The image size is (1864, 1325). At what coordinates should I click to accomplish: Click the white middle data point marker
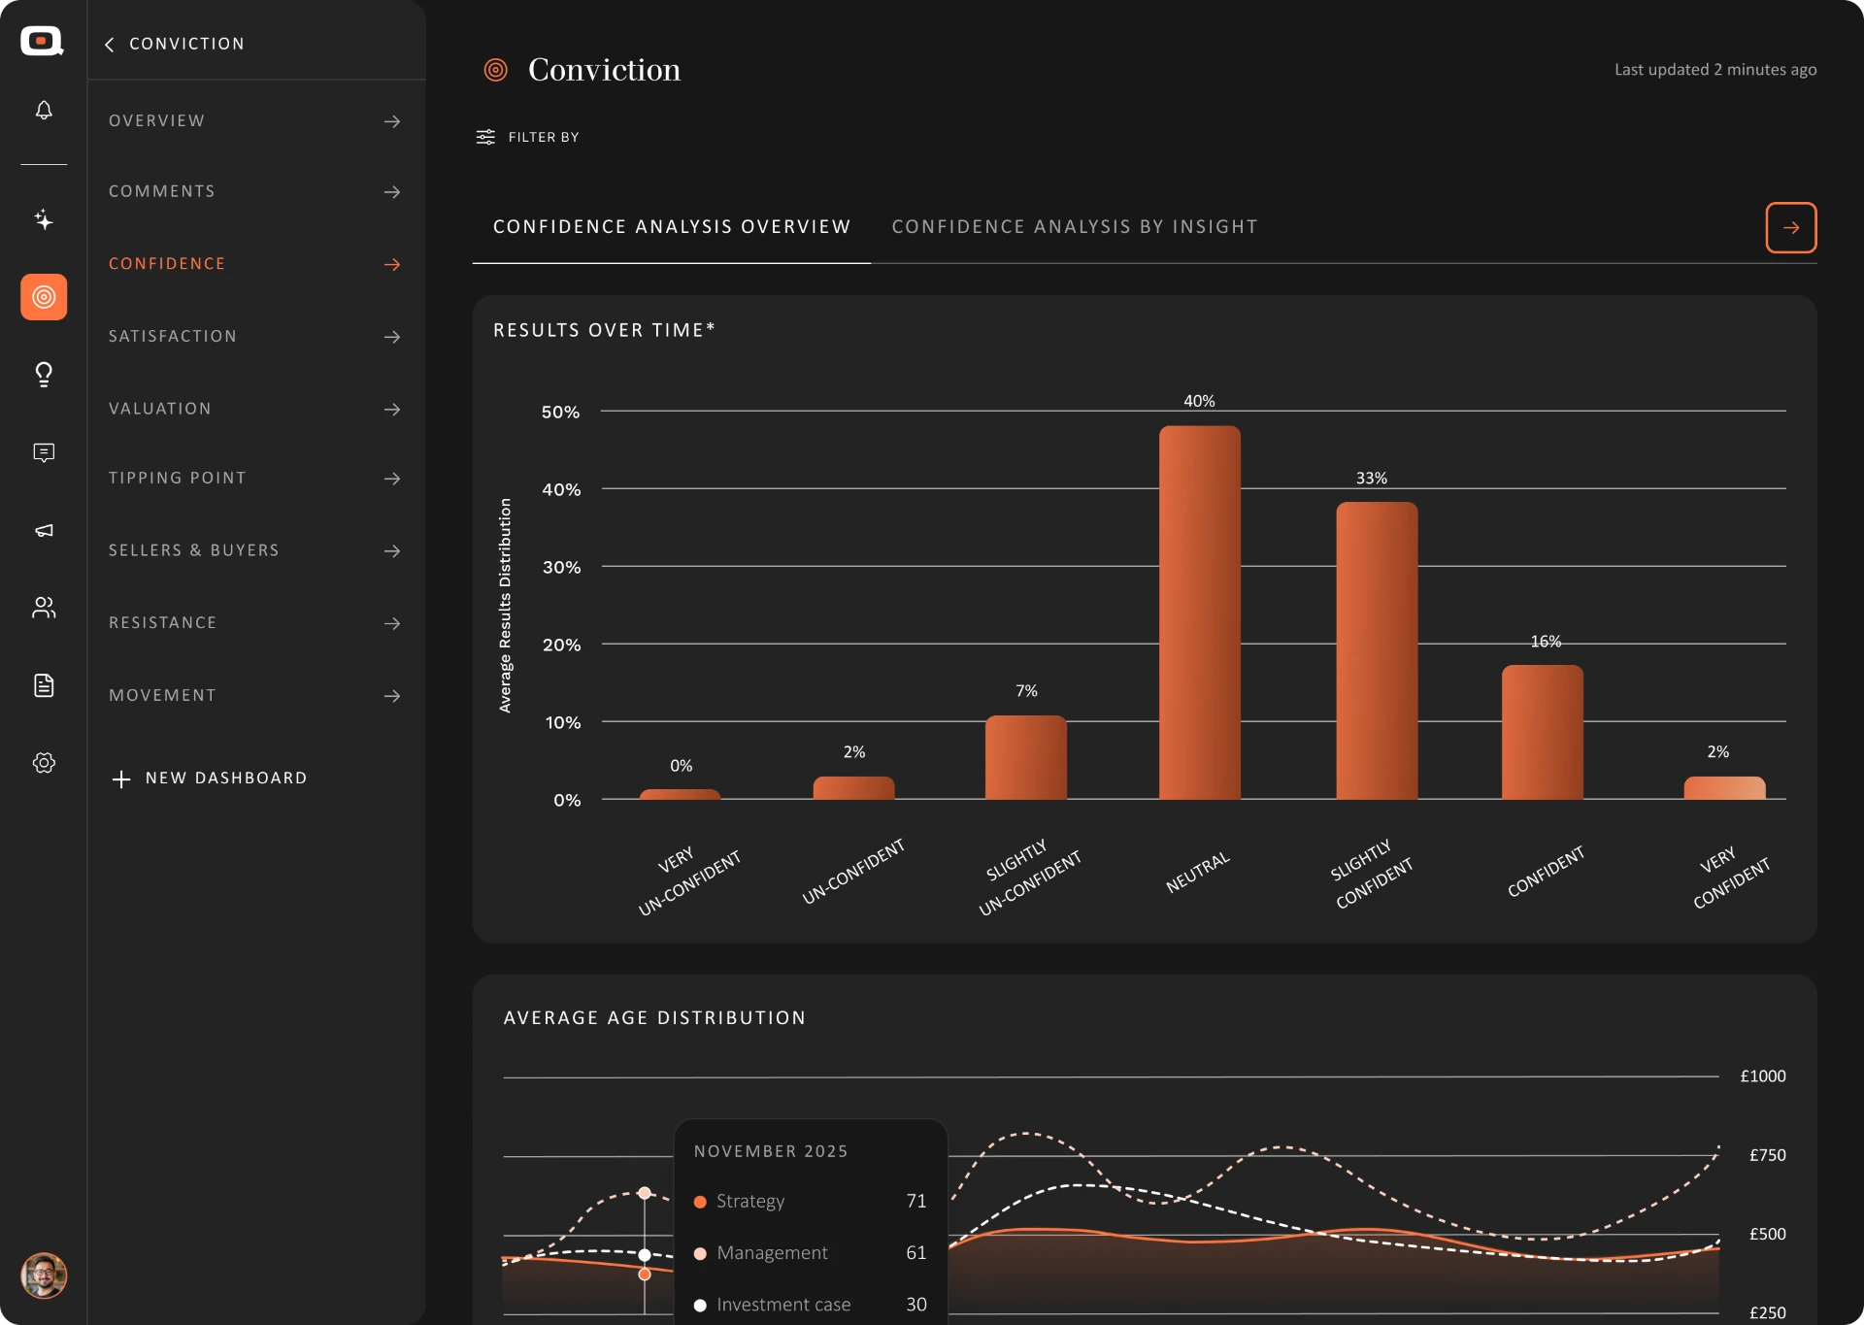(x=645, y=1255)
